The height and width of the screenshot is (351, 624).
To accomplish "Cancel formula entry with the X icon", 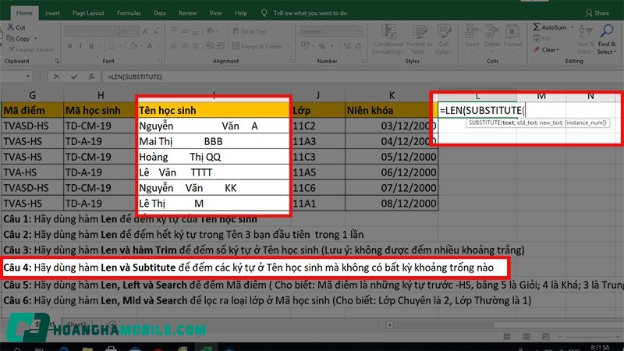I will 55,76.
